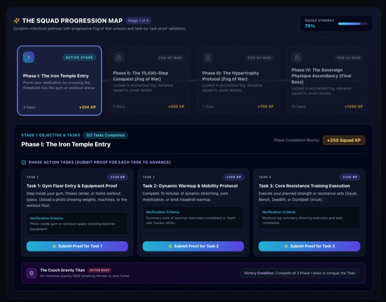Select the Phase IV Sovereign Physique Ascendancy card
Viewport: 386px width, 302px height.
coord(327,81)
